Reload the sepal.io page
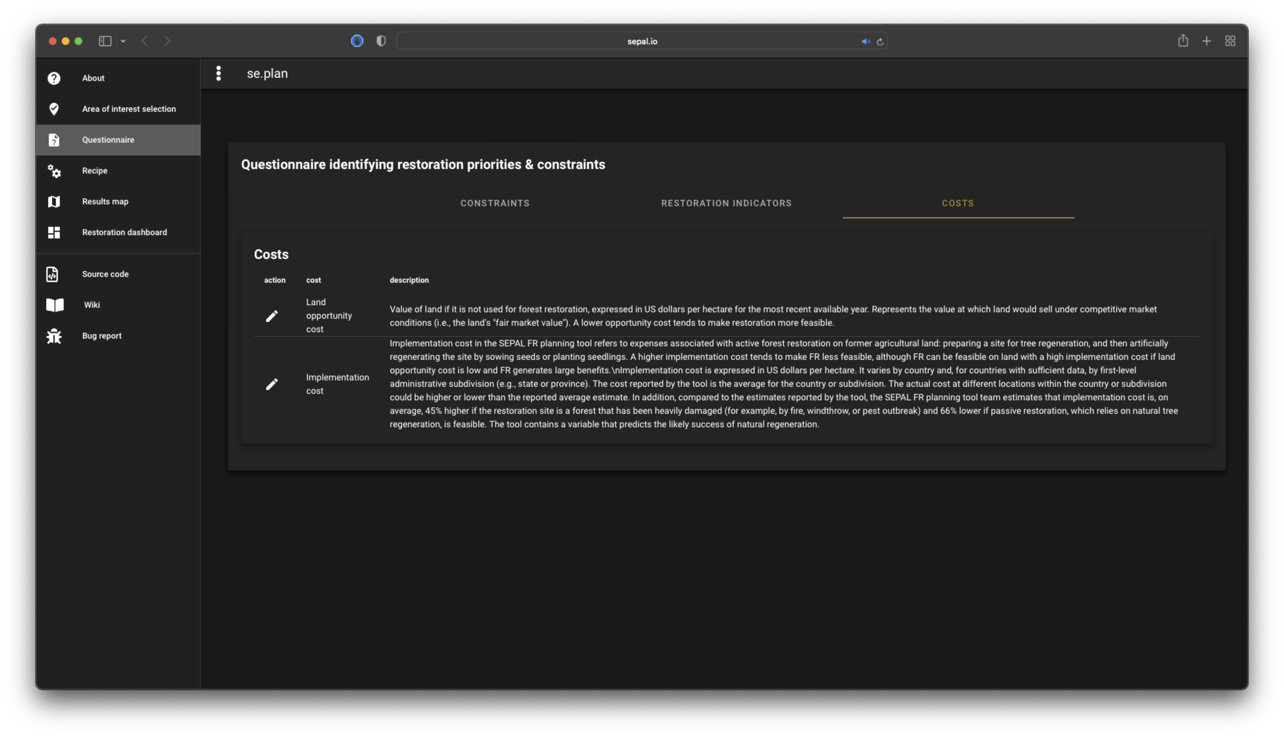The image size is (1284, 737). tap(880, 41)
